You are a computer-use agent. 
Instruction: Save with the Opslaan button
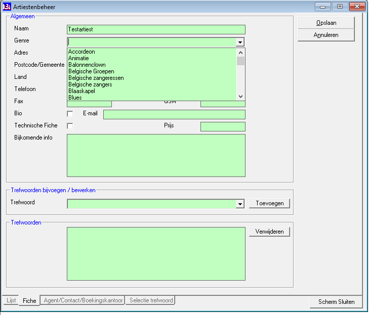point(326,23)
